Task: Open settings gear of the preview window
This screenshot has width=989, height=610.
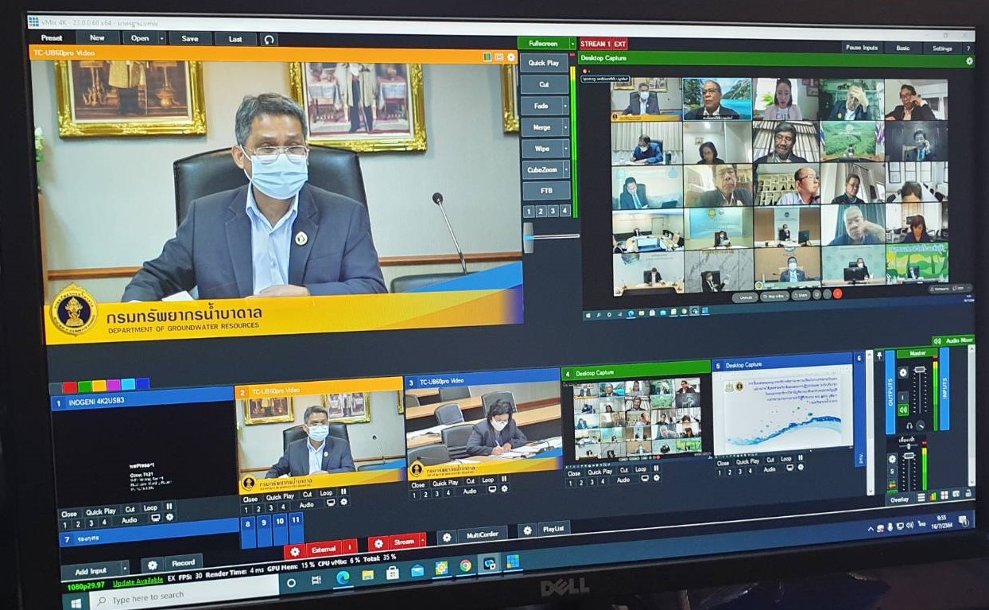Action: coord(511,57)
